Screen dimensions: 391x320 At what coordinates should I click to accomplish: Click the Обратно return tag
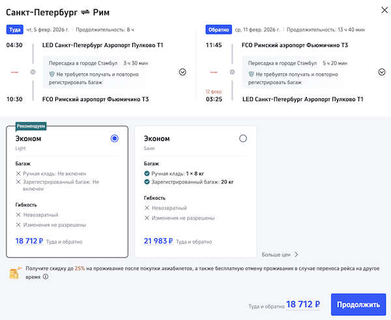click(218, 29)
